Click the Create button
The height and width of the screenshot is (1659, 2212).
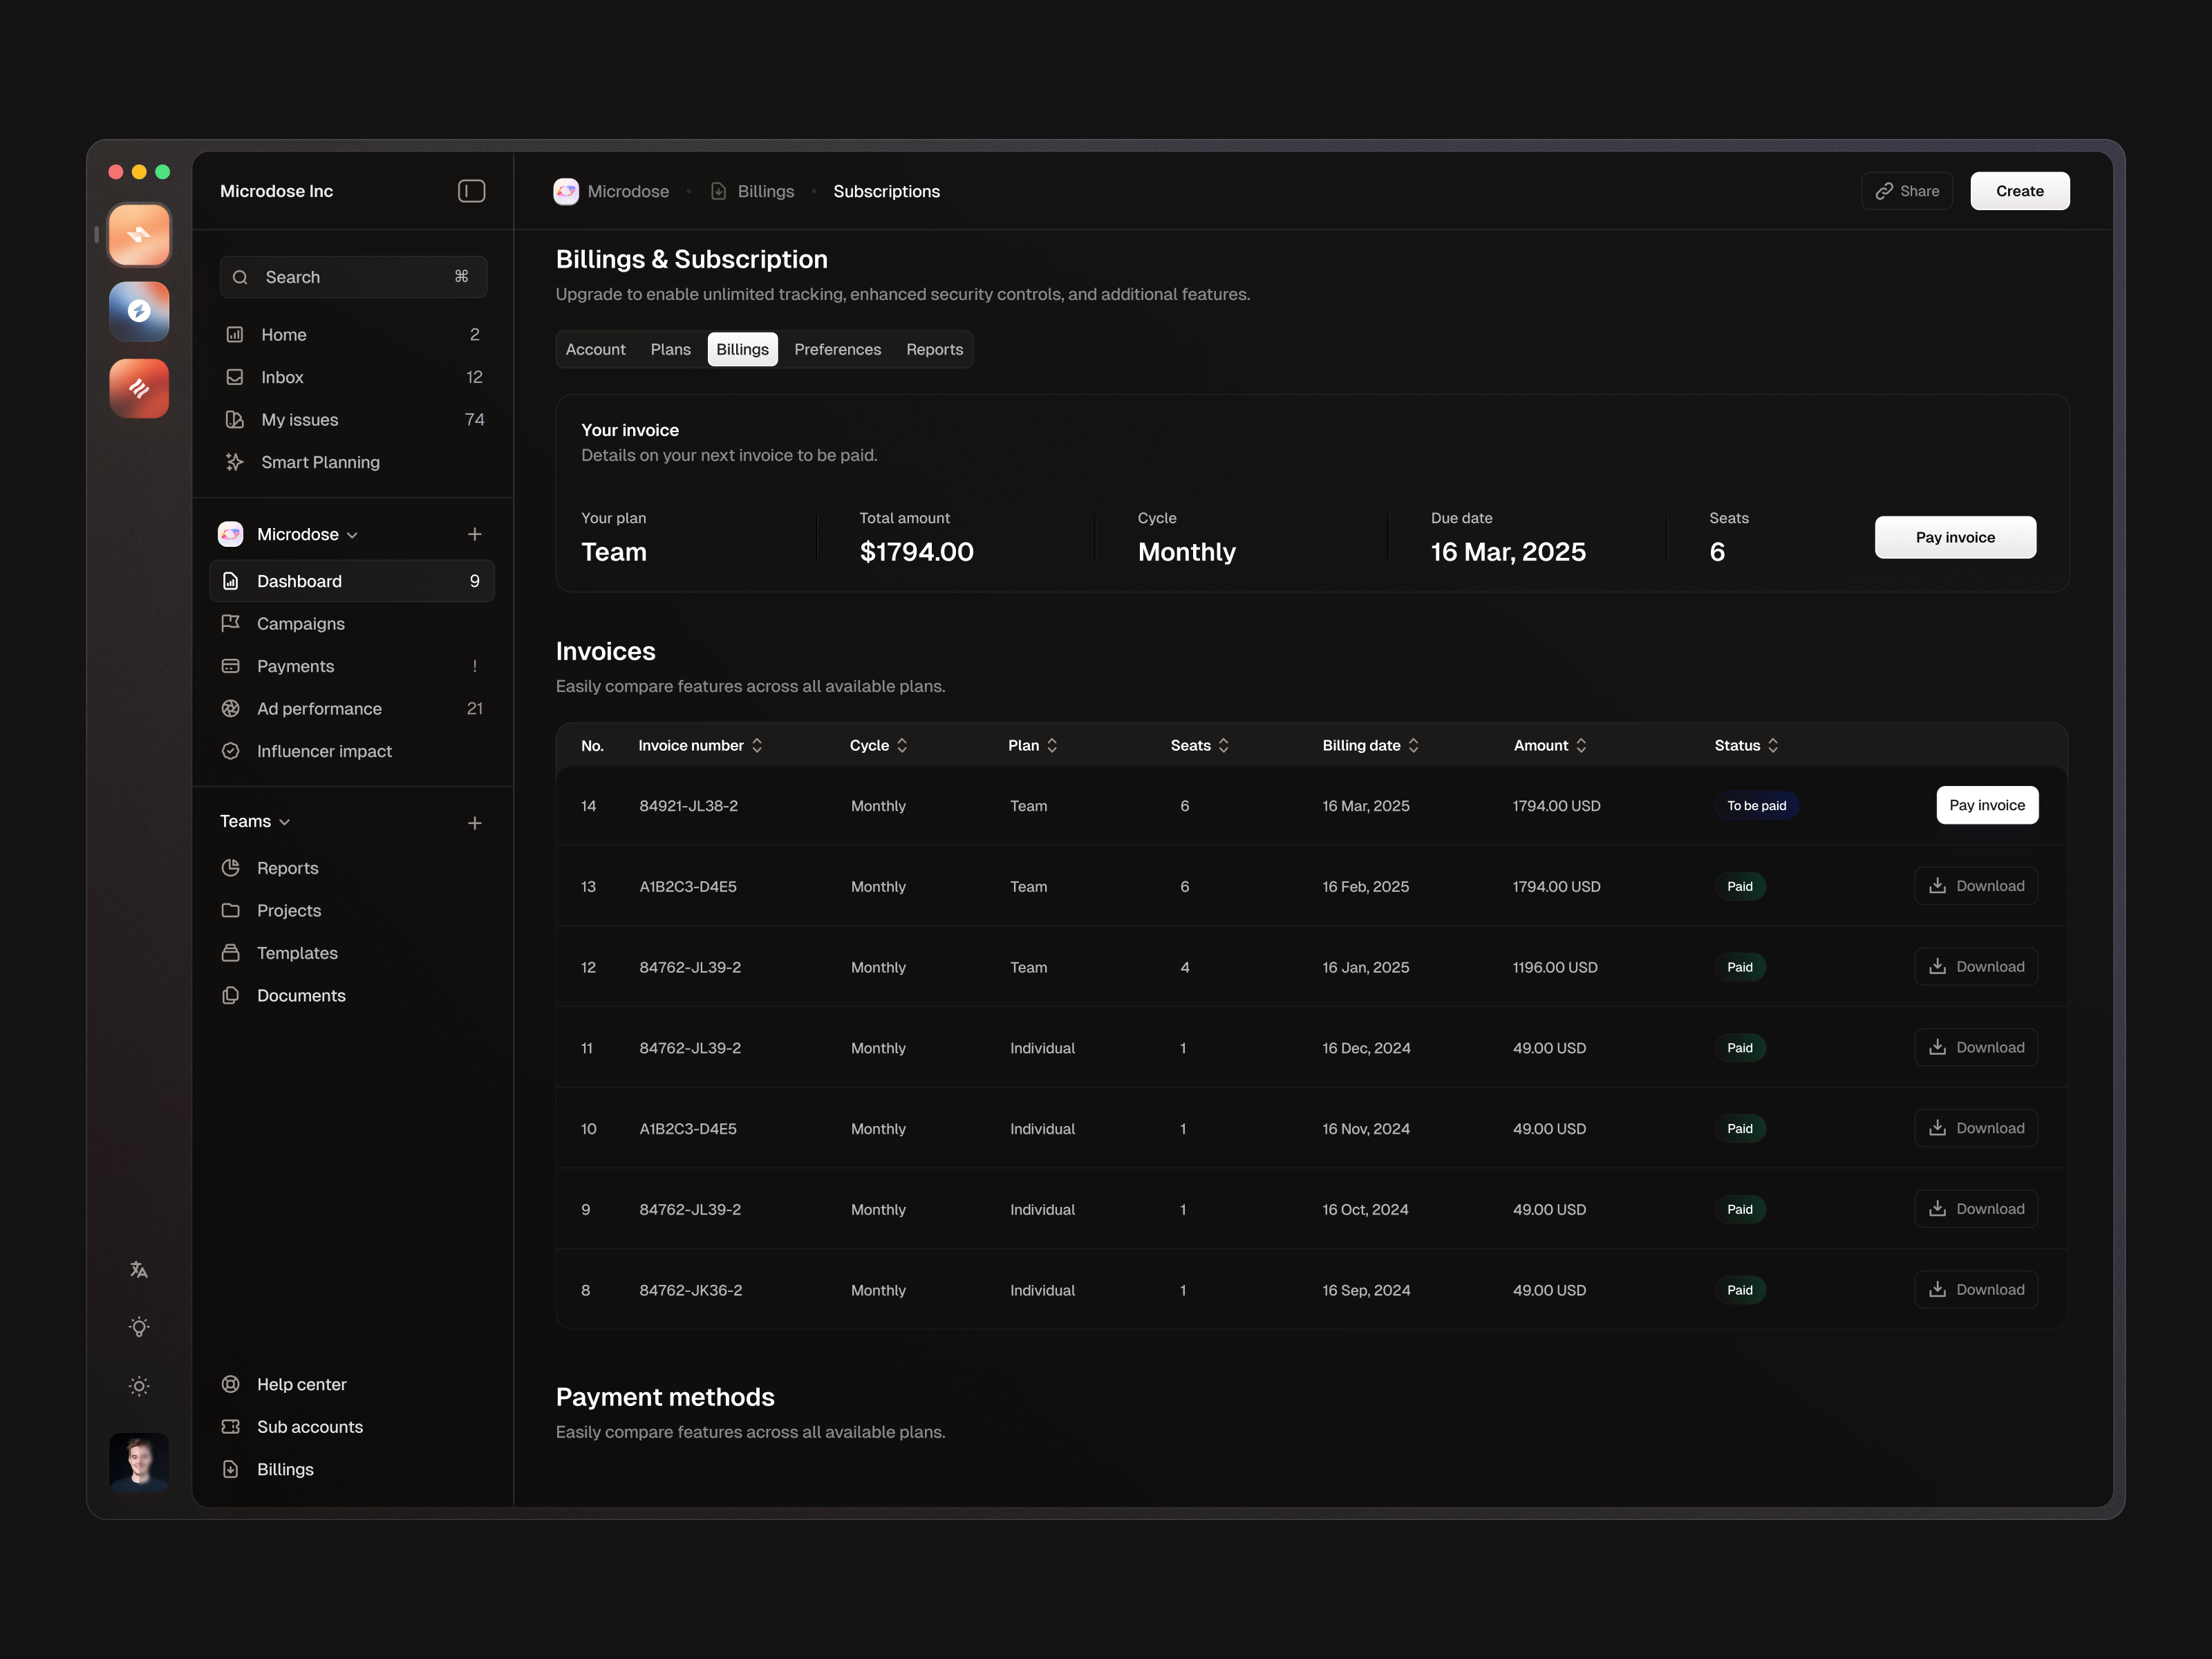(x=2019, y=191)
